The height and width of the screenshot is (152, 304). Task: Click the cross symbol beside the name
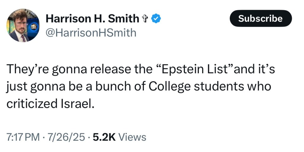tap(145, 19)
